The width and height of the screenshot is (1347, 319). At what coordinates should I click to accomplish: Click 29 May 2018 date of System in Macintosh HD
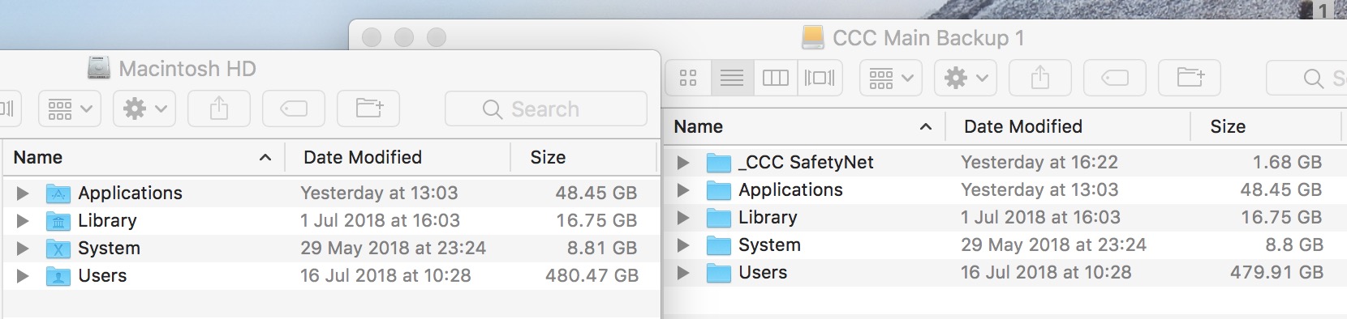(x=393, y=248)
